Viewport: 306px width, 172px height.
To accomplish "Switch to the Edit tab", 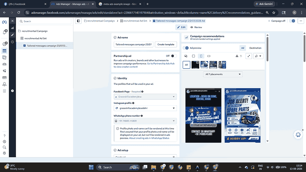I will [x=181, y=27].
